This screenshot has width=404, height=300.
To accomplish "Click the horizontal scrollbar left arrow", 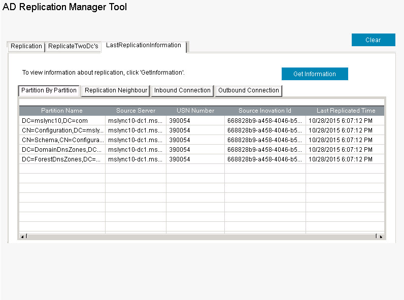I will [22, 237].
